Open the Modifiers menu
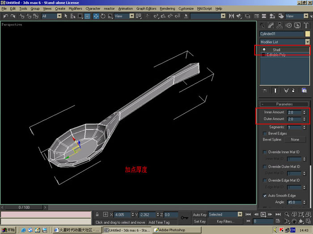Viewport: 313px width, 234px height. point(75,8)
